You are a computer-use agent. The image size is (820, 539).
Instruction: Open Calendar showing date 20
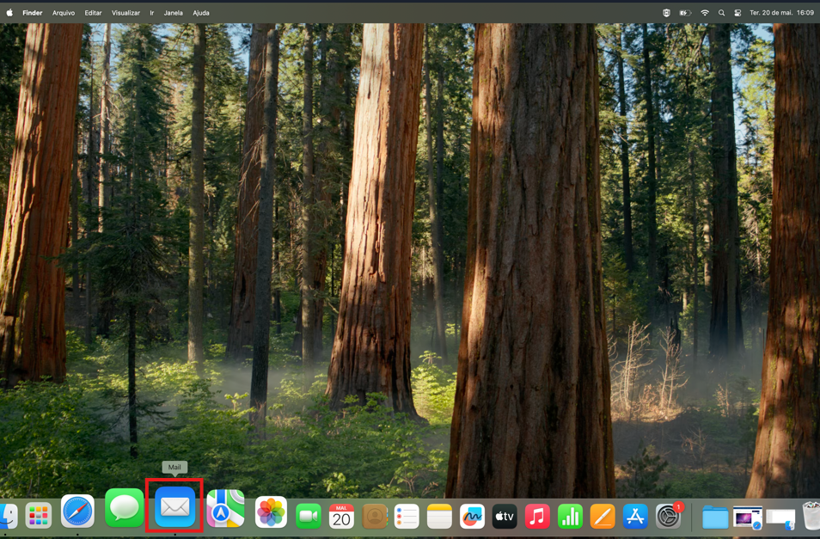[341, 516]
